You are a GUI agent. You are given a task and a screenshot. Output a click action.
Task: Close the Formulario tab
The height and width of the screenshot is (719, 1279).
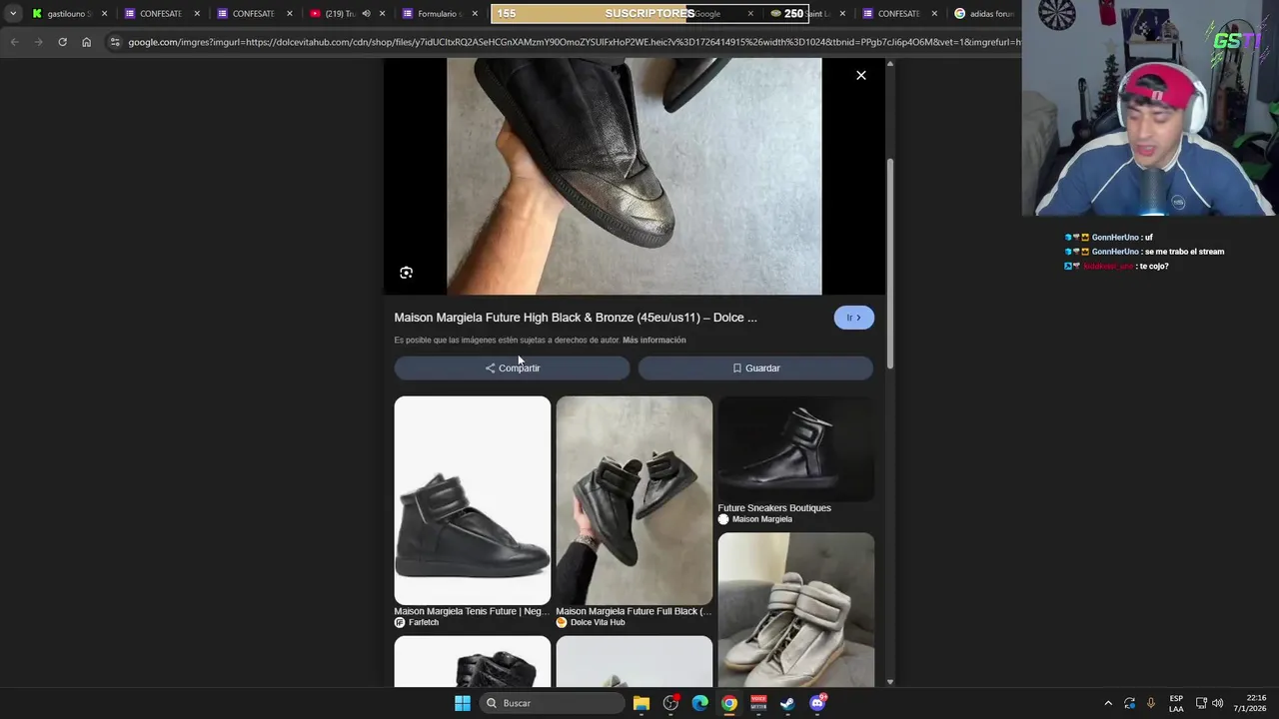pos(474,14)
